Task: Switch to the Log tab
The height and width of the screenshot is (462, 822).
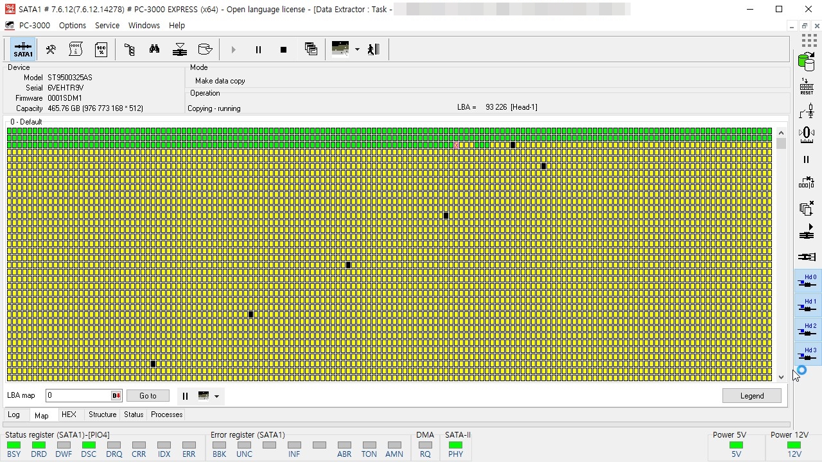Action: click(13, 415)
